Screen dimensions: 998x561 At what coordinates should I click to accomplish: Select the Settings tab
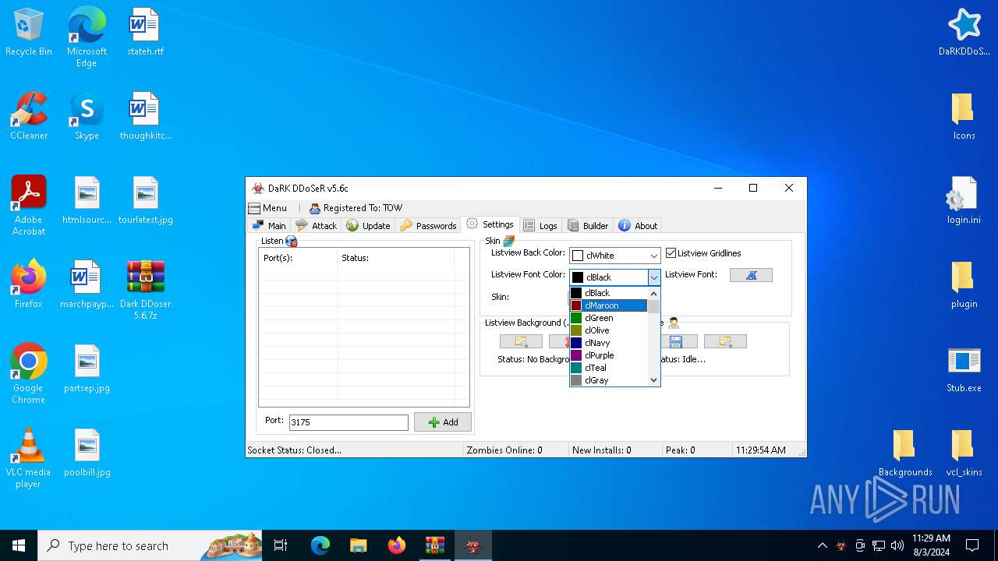(x=490, y=224)
